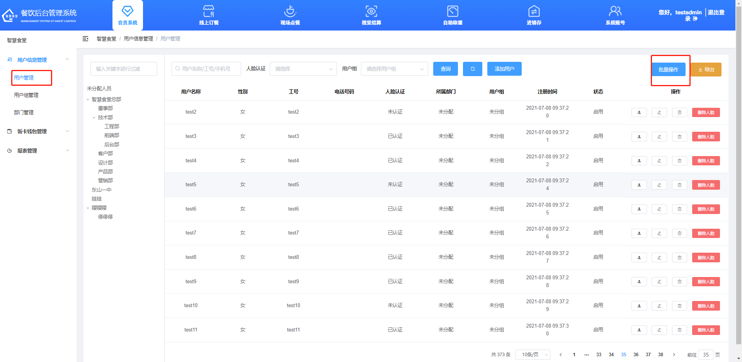The image size is (742, 362).
Task: Click the 用户名称/工号/手机号 search field
Action: (206, 69)
